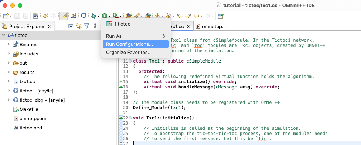Click the Last Edit Location icon
Image resolution: width=361 pixels, height=145 pixels.
(180, 16)
